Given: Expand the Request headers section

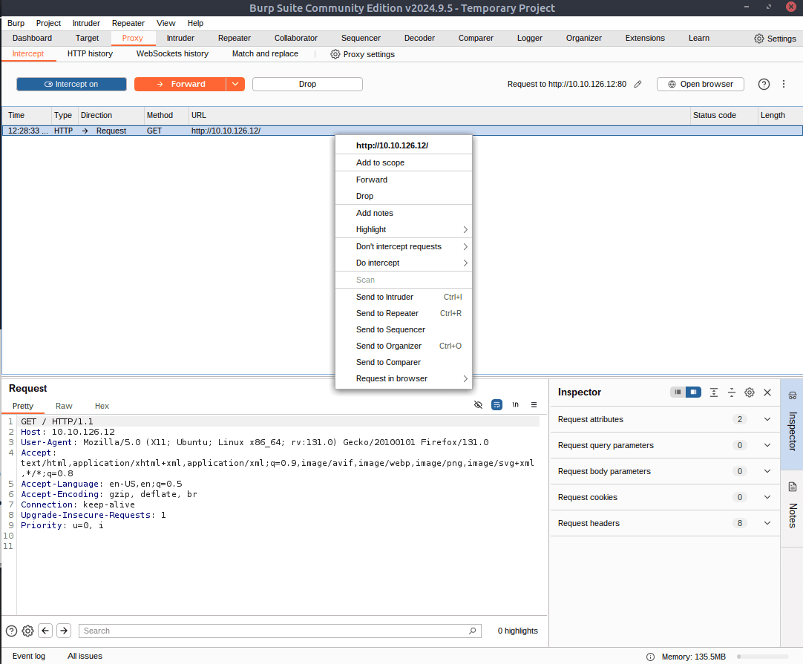Looking at the screenshot, I should [767, 523].
